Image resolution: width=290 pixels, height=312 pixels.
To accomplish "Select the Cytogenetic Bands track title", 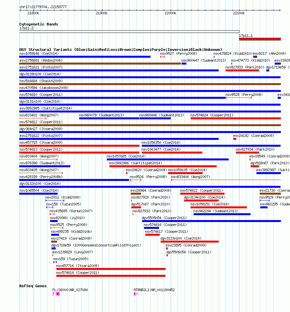I will pyautogui.click(x=39, y=24).
